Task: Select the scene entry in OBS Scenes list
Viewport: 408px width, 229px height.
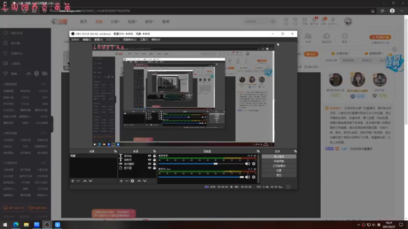Action: (x=93, y=156)
